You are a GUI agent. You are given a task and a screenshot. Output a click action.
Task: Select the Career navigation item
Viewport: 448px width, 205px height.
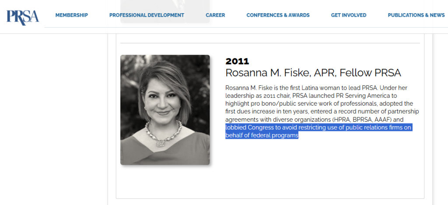215,15
